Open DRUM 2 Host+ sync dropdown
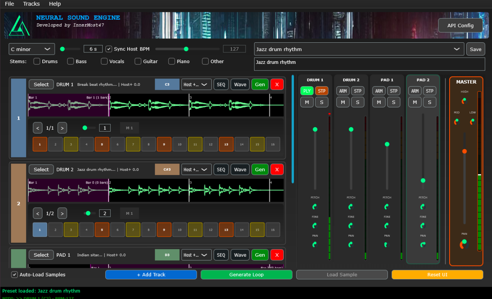 pos(196,170)
